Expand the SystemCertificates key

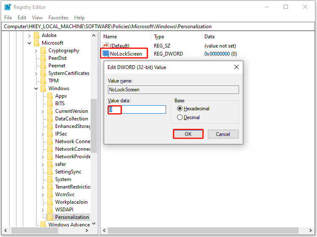(x=36, y=74)
